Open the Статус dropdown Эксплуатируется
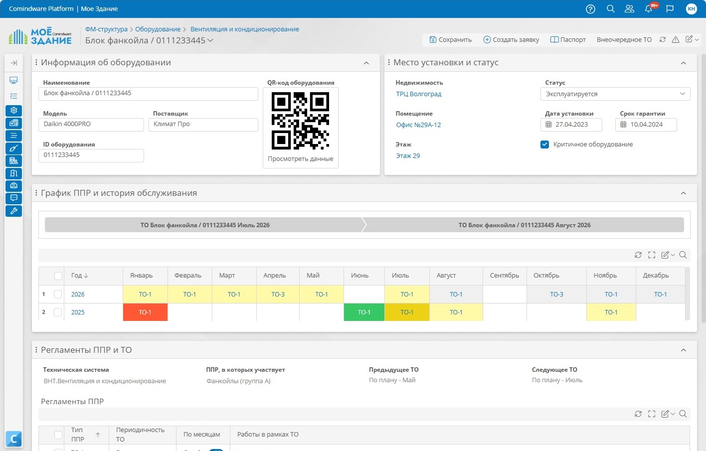Image resolution: width=706 pixels, height=451 pixels. click(615, 94)
